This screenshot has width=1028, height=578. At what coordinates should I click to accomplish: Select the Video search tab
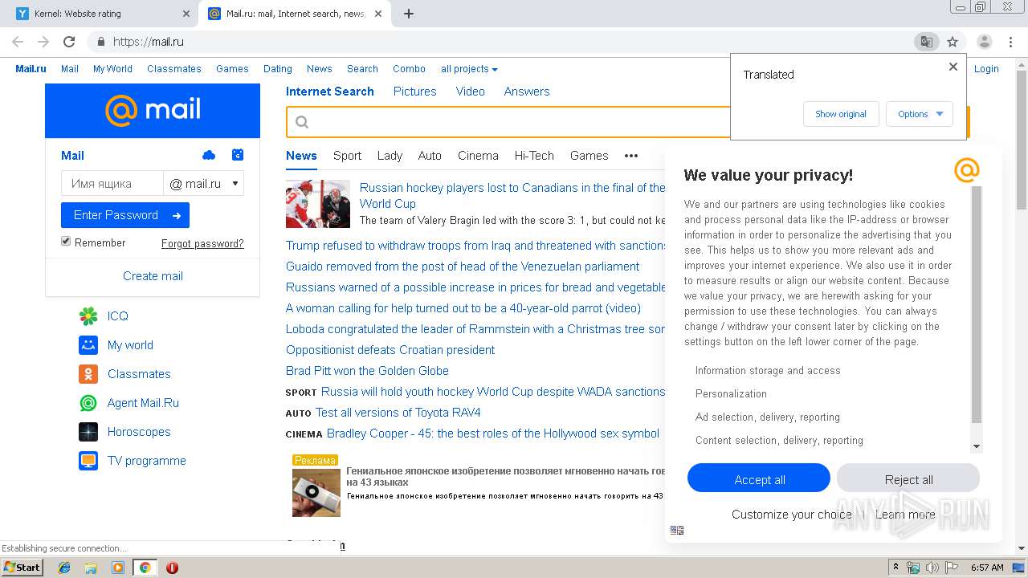[x=471, y=92]
